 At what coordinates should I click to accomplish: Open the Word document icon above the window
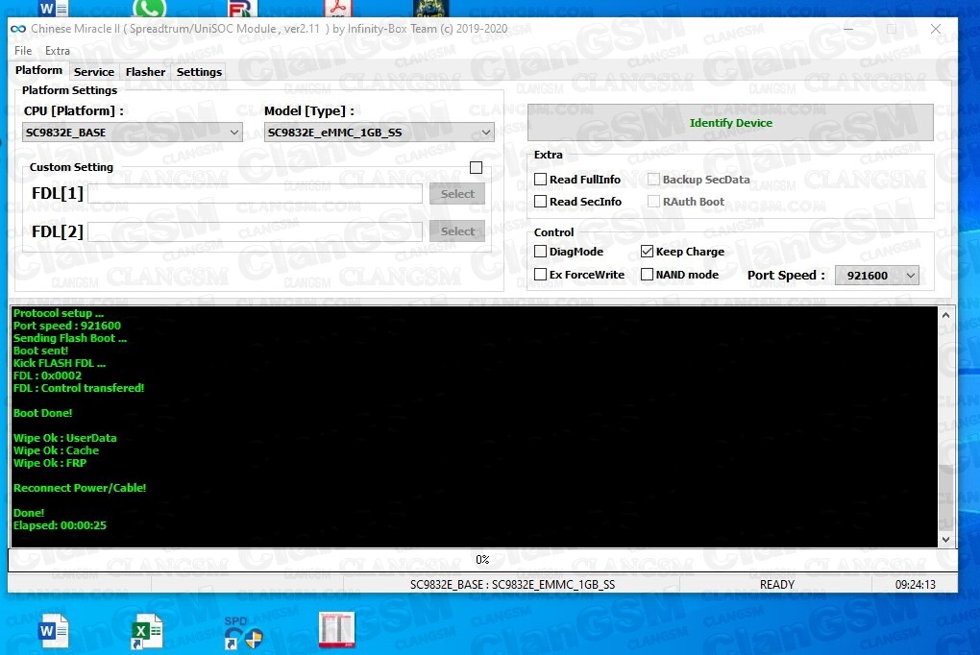pos(53,8)
